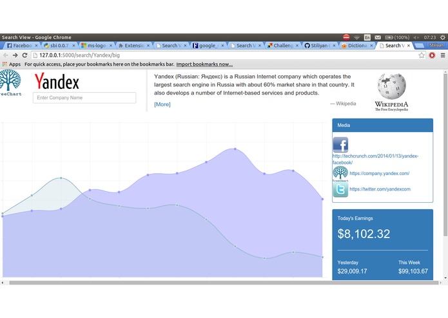Go back using the browser back arrow

(x=6, y=55)
